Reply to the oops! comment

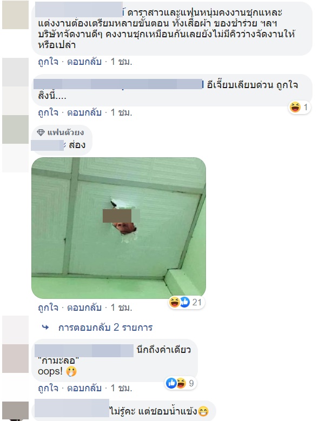(84, 388)
